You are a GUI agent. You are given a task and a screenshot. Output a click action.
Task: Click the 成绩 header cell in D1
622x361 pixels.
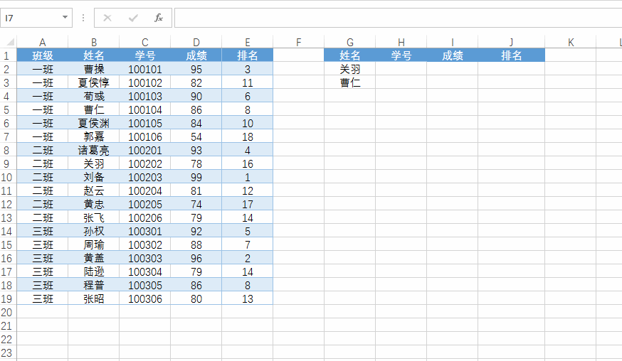click(x=196, y=55)
